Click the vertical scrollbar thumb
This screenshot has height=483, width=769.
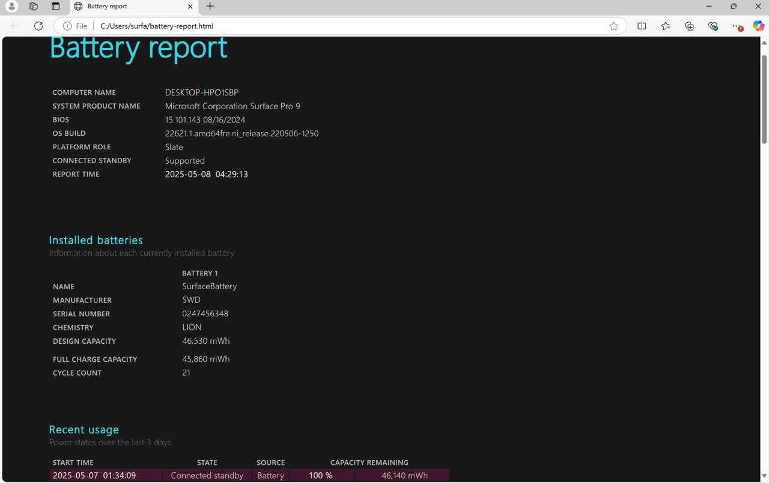[x=764, y=99]
